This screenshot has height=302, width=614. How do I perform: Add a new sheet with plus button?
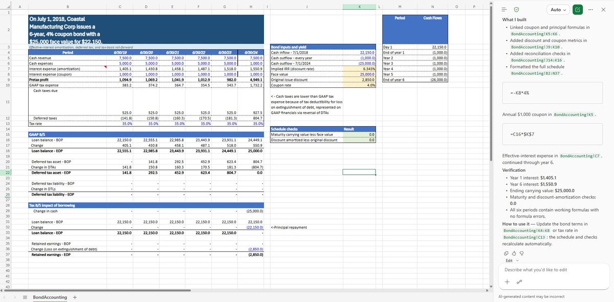pos(75,297)
